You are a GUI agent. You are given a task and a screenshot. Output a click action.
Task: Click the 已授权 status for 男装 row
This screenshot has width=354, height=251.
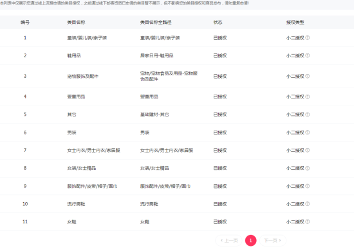pos(220,133)
